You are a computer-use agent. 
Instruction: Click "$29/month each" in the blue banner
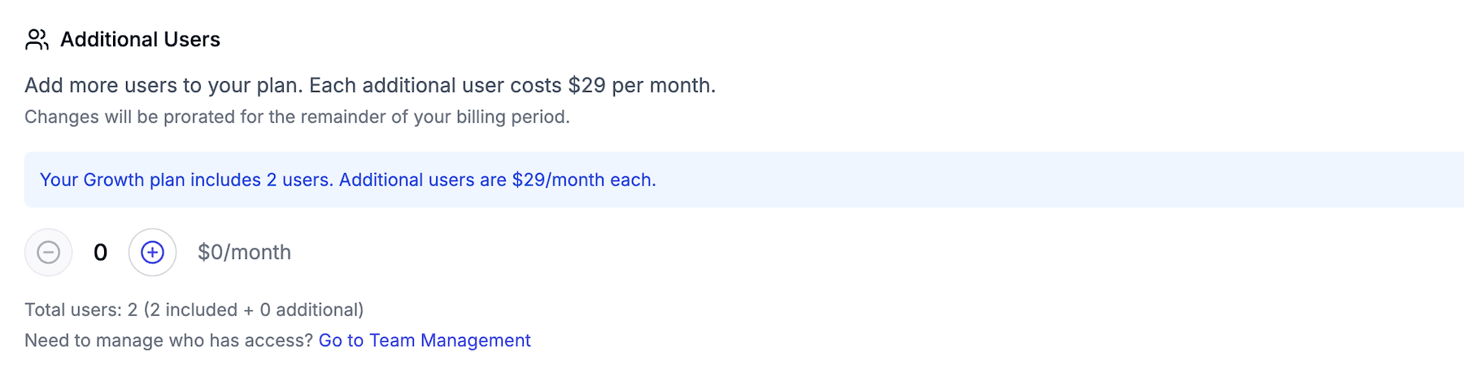(x=582, y=180)
